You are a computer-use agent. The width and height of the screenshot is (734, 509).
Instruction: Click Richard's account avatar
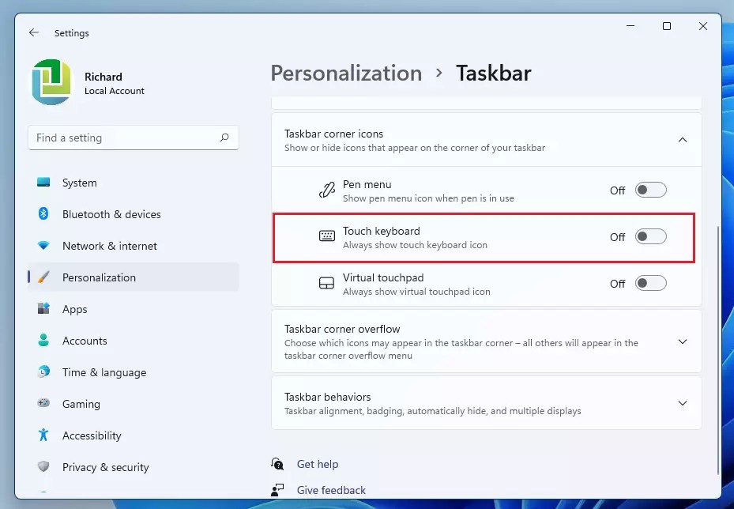point(51,80)
